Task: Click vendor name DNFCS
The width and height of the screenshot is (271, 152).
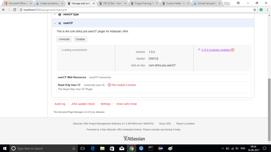Action: click(x=154, y=59)
